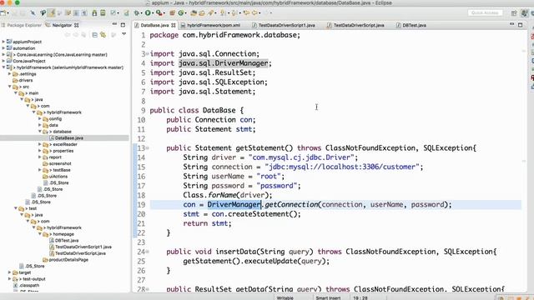Screen dimensions: 534x300
Task: Close the Navigator view tab
Action: [77, 25]
